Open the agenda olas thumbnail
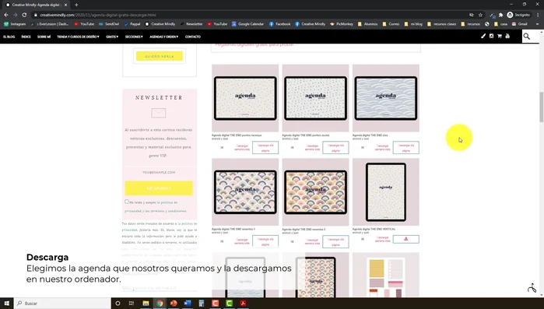544x309 pixels. (386, 98)
